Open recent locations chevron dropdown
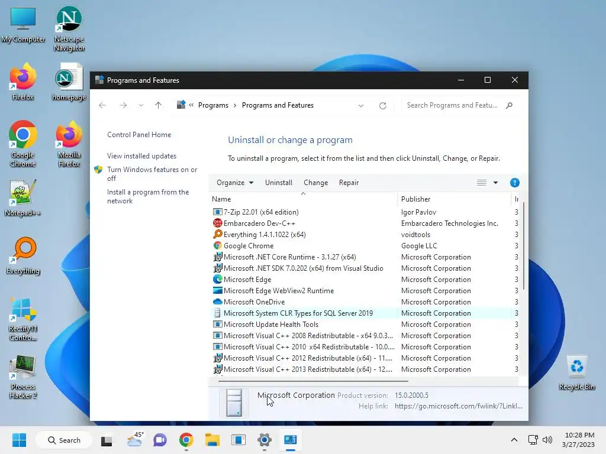606x454 pixels. click(x=141, y=105)
